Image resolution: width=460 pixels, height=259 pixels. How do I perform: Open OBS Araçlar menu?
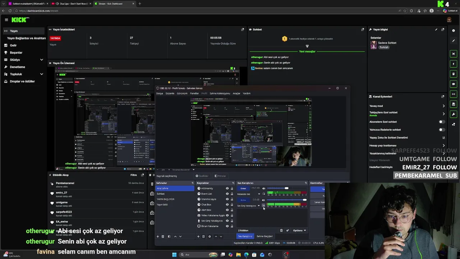coord(236,94)
